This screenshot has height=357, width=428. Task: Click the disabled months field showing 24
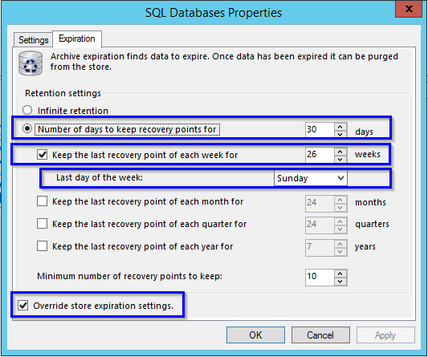(x=320, y=203)
